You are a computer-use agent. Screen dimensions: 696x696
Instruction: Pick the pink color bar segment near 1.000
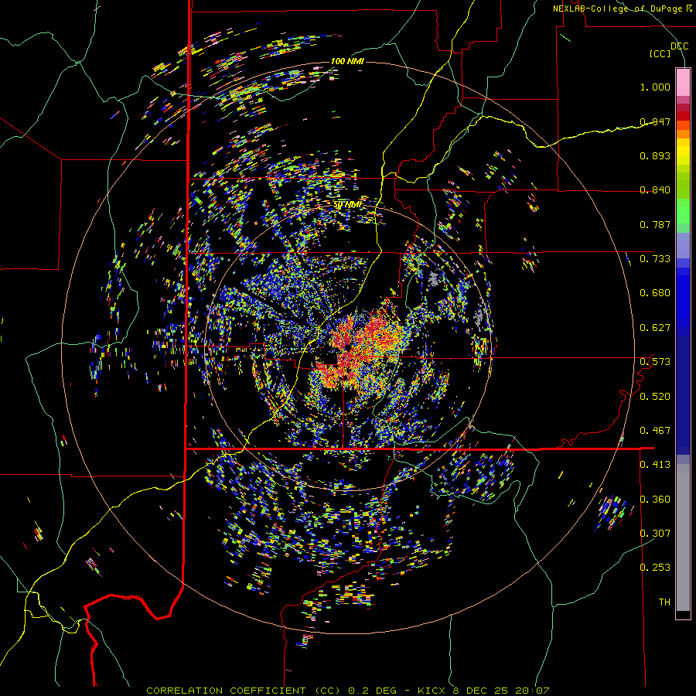pyautogui.click(x=683, y=82)
